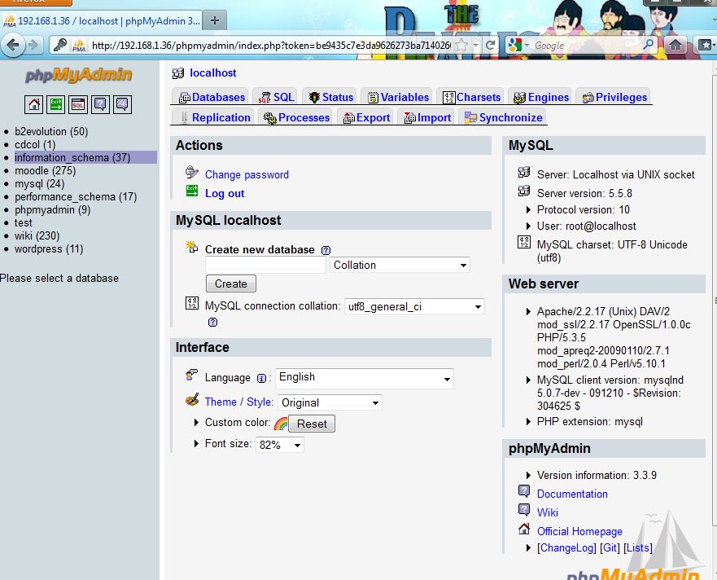
Task: Click the green Log out action icon
Action: tap(192, 191)
